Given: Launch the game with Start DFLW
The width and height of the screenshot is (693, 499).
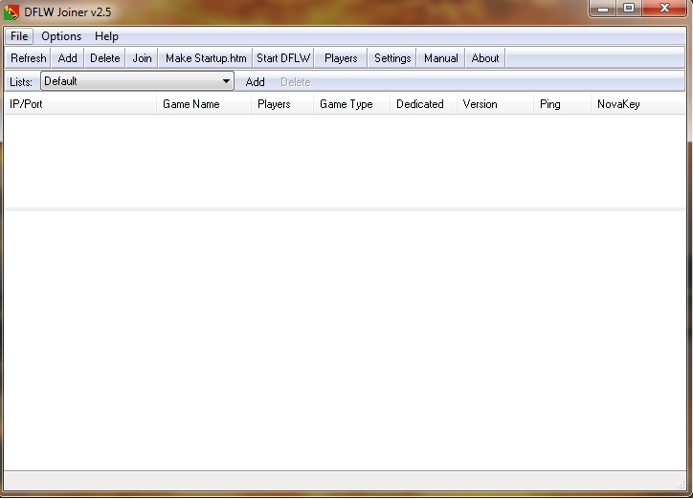Looking at the screenshot, I should [x=283, y=58].
